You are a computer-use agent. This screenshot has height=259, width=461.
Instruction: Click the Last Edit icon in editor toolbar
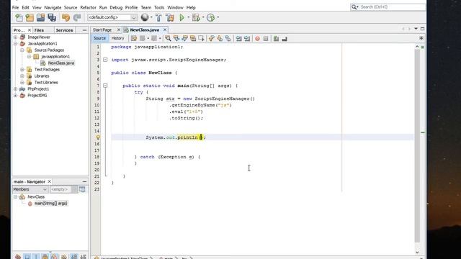[134, 38]
